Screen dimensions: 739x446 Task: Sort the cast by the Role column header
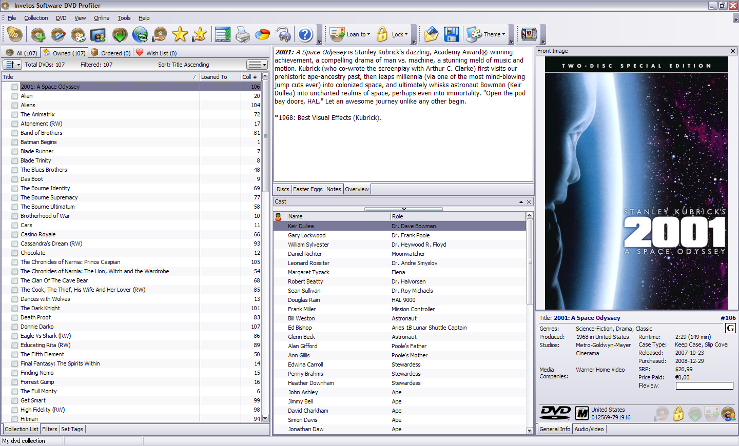(x=458, y=216)
